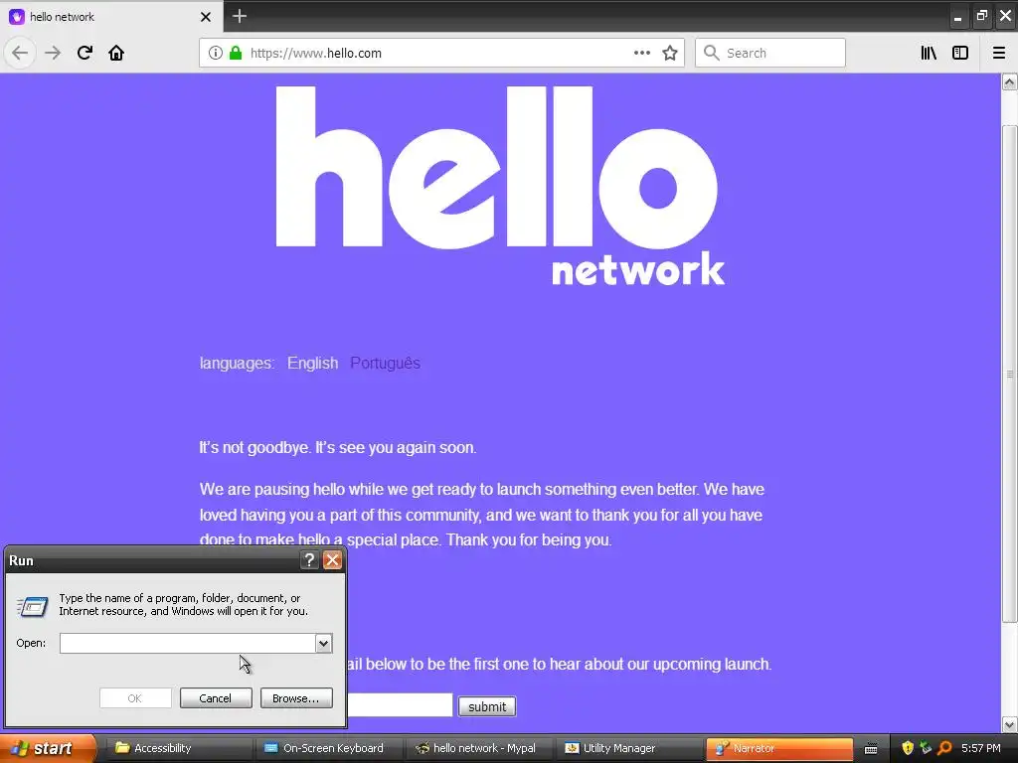This screenshot has height=763, width=1018.
Task: Open the browser home page
Action: pyautogui.click(x=116, y=53)
